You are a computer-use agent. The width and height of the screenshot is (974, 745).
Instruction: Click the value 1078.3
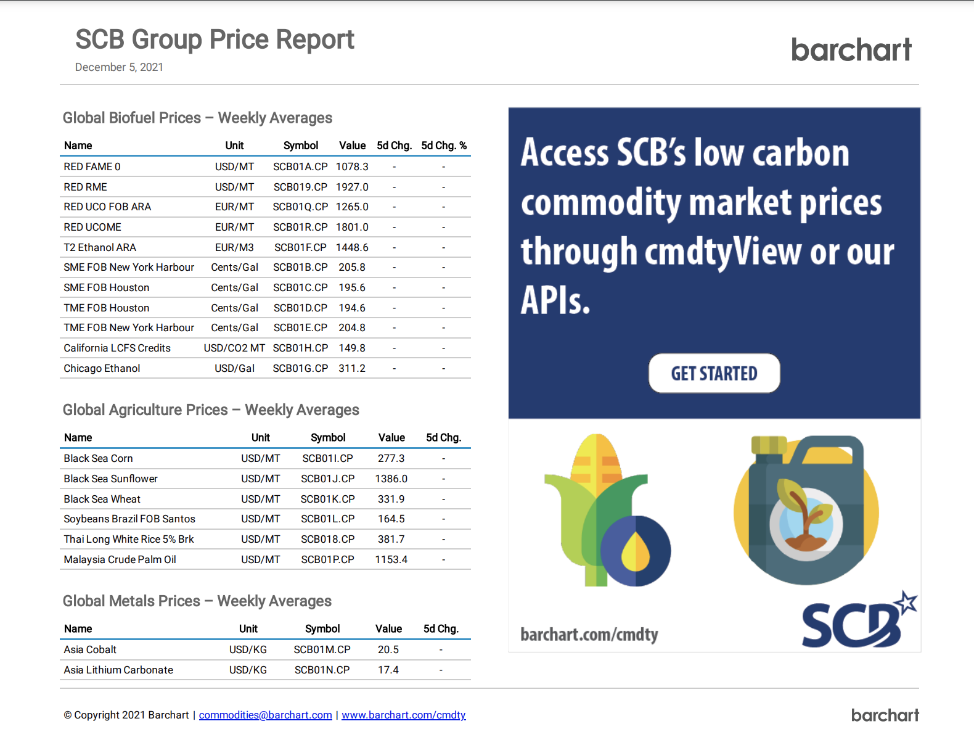352,167
